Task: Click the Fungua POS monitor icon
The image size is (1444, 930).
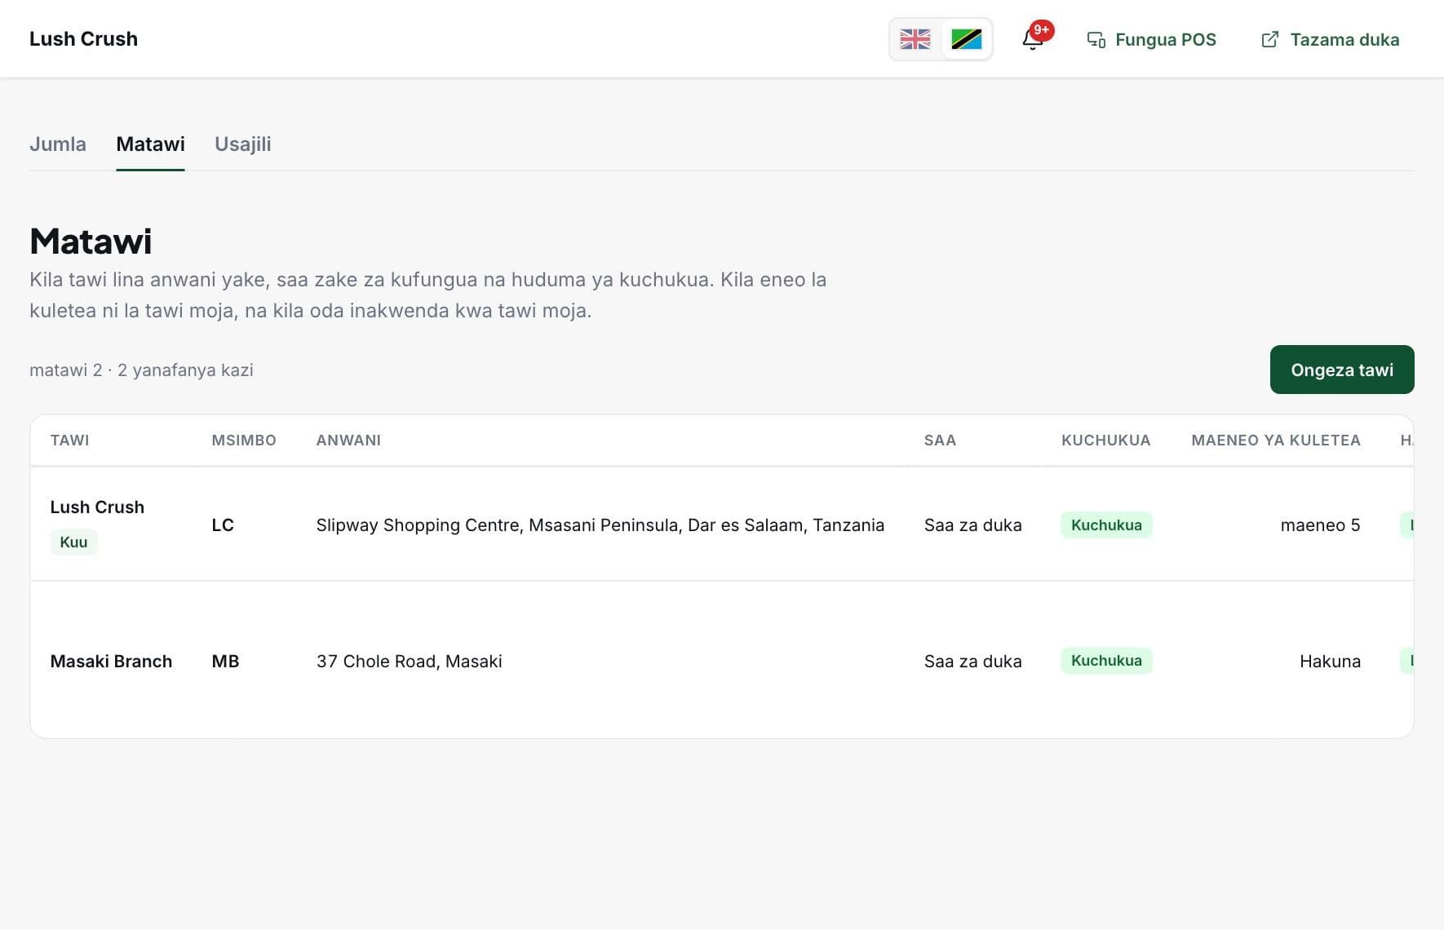Action: point(1096,39)
